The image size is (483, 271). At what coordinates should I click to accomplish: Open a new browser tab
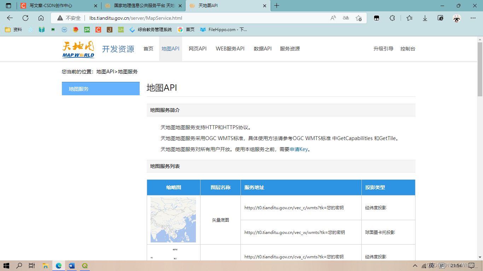tap(277, 6)
